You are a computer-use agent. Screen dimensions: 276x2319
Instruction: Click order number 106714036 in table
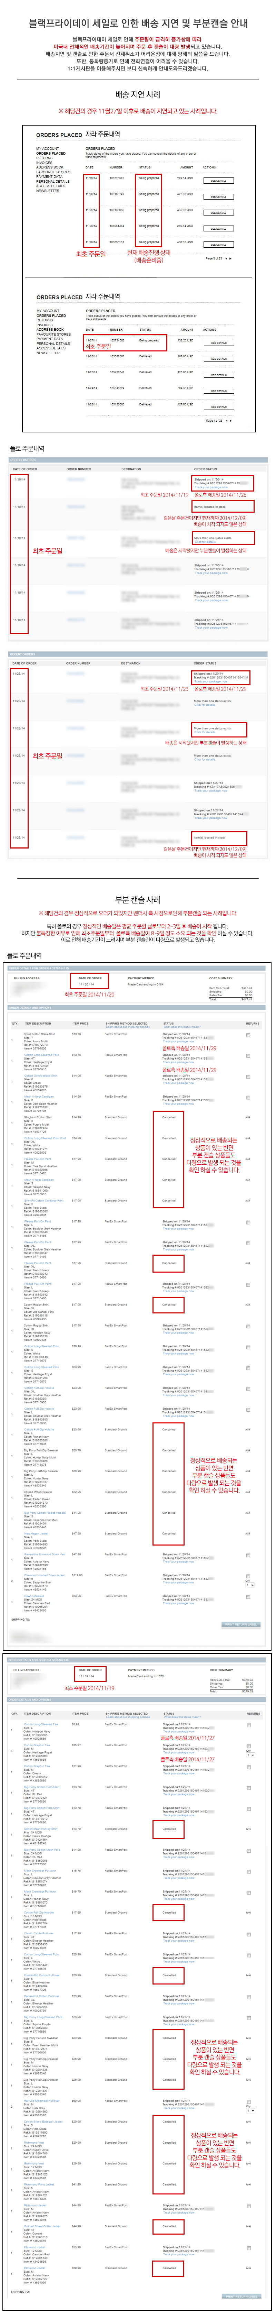(117, 340)
